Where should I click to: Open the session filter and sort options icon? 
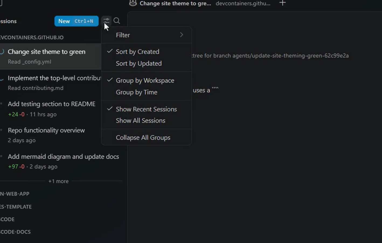[x=106, y=21]
